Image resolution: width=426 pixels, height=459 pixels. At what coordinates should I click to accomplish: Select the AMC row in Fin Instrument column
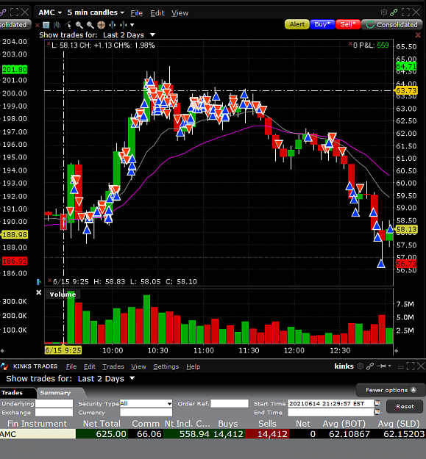38,434
